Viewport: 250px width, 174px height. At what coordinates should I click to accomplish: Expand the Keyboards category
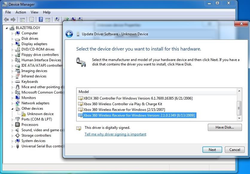[12, 82]
